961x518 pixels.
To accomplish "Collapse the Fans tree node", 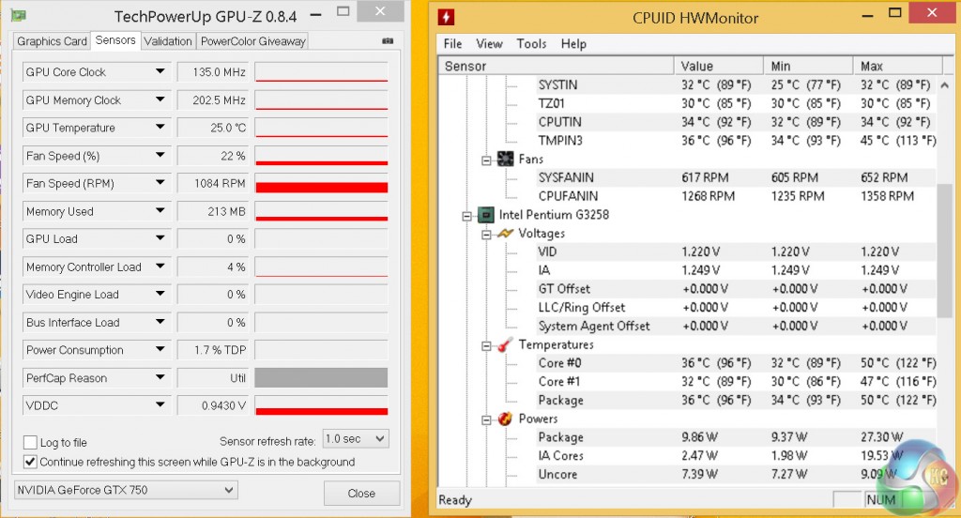I will coord(486,160).
